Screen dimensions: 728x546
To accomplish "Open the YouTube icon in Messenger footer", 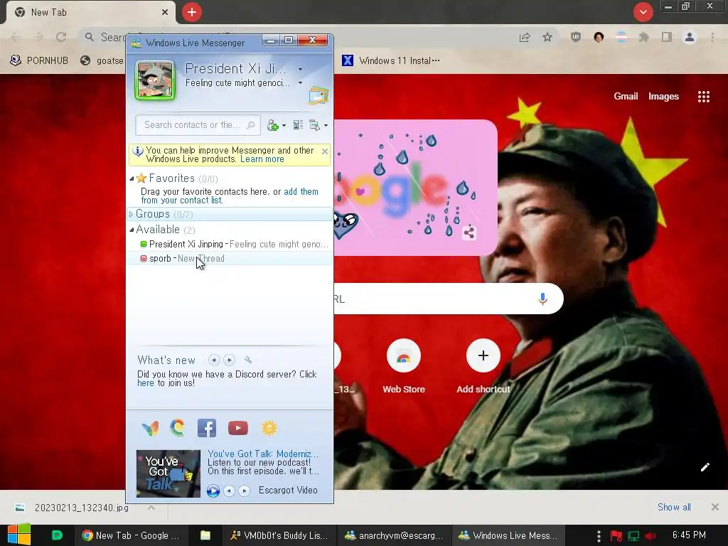I will pyautogui.click(x=237, y=428).
